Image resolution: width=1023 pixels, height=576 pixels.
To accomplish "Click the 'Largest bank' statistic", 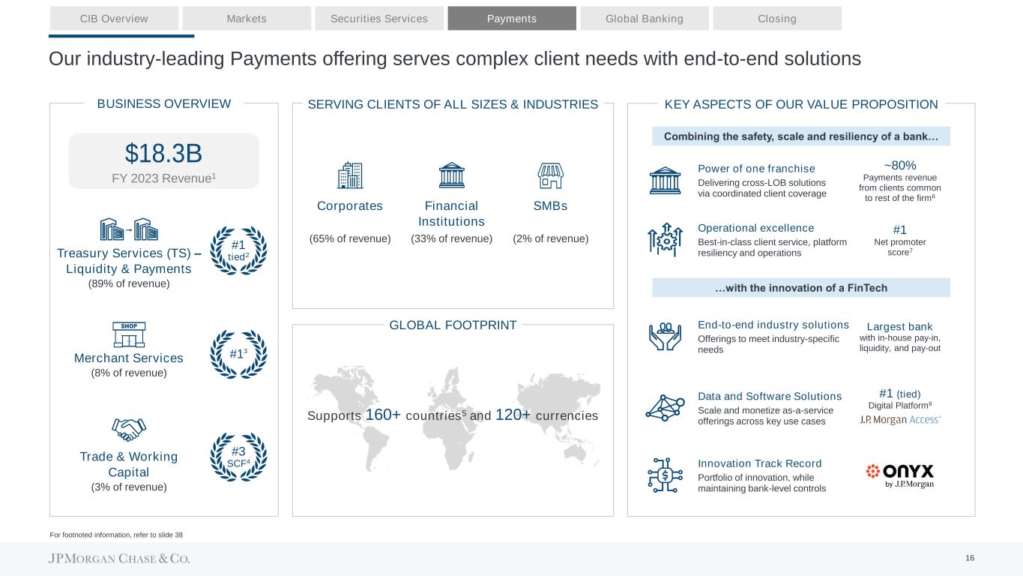I will click(x=900, y=337).
